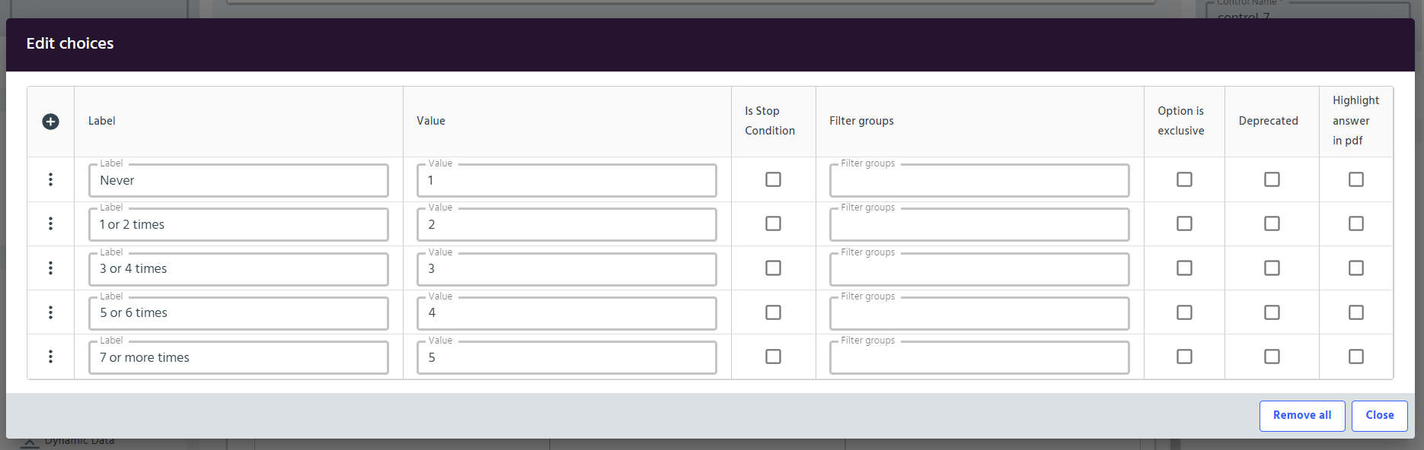This screenshot has height=450, width=1424.
Task: Open Filter groups field for Never row
Action: [x=979, y=181]
